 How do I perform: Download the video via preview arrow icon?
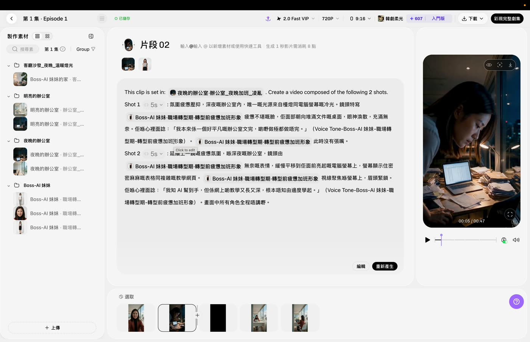point(510,65)
